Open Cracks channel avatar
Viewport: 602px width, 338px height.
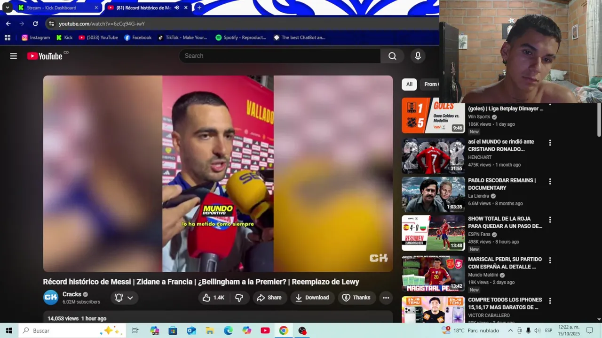click(x=51, y=298)
